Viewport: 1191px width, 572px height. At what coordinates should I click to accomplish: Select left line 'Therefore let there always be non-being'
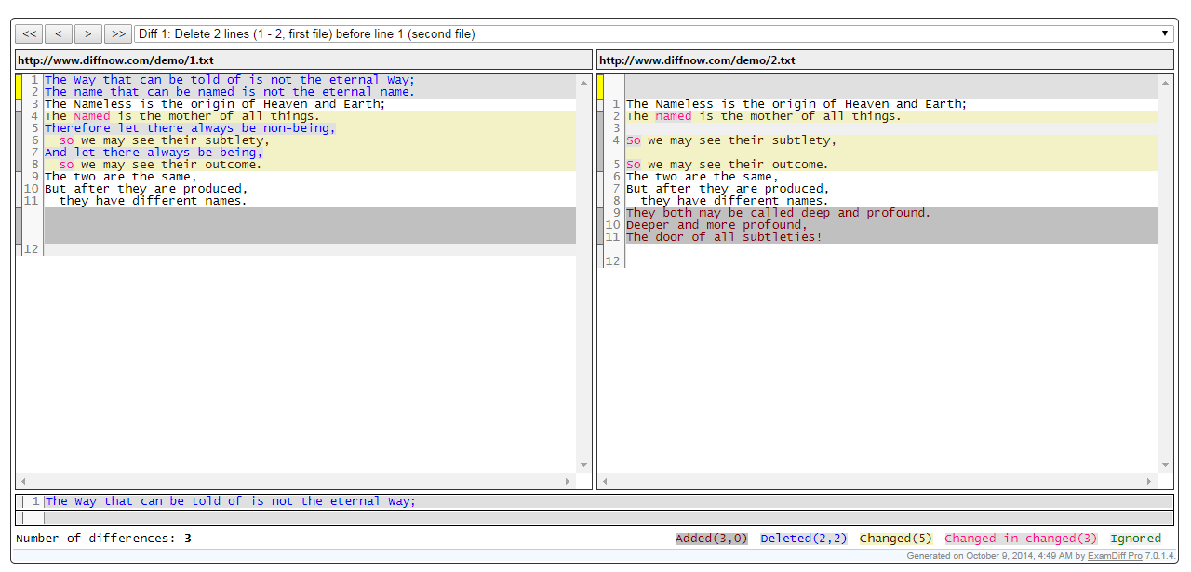tap(190, 128)
